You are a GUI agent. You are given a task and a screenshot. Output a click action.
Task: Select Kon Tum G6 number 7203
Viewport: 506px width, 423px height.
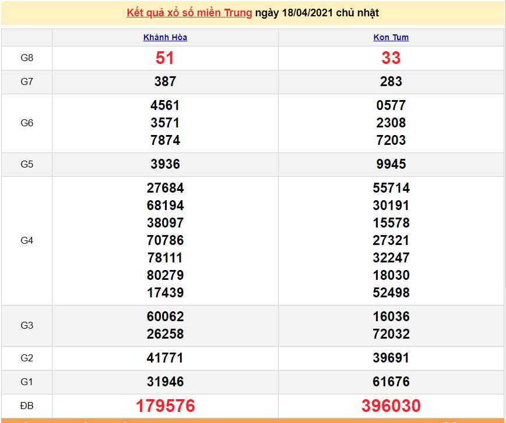point(391,140)
